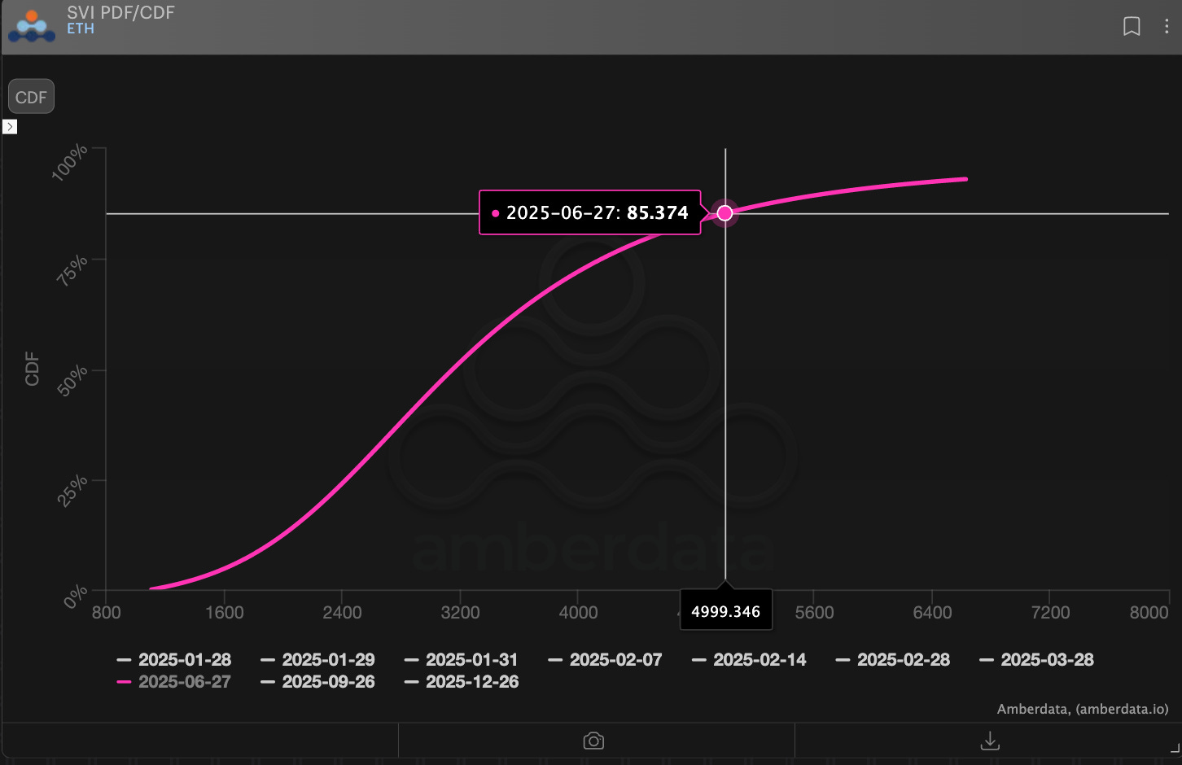Click the SVI PDF/CDF chart title

pyautogui.click(x=120, y=12)
